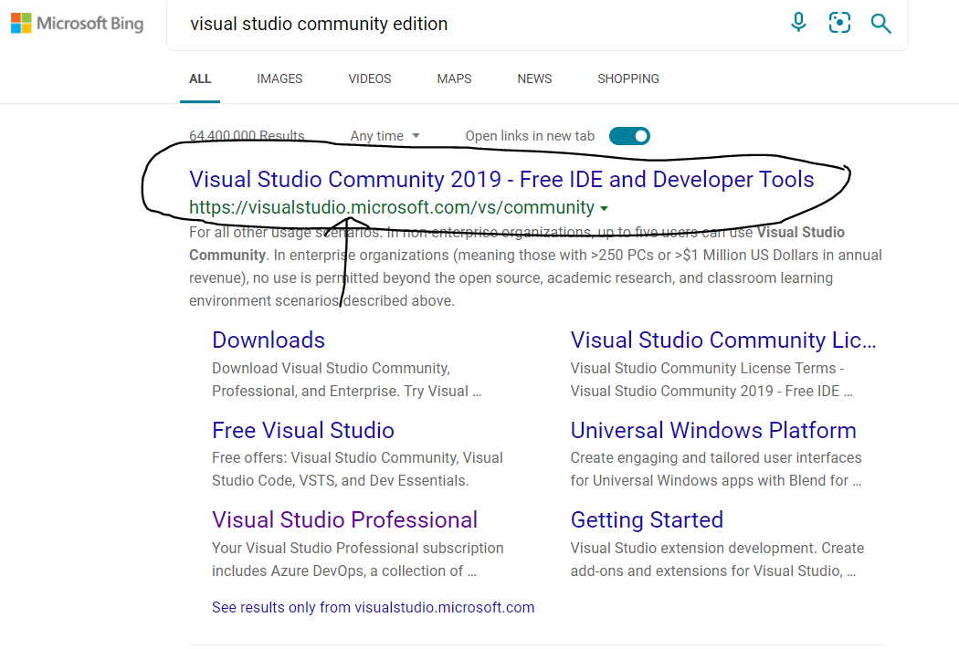Switch to the SHOPPING tab
The height and width of the screenshot is (649, 959).
pos(628,79)
